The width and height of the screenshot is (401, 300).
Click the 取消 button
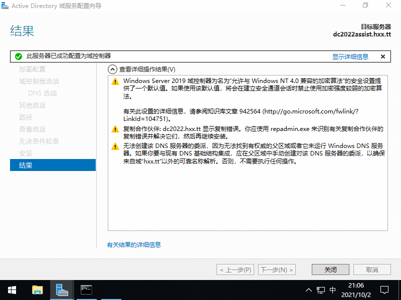coord(372,269)
